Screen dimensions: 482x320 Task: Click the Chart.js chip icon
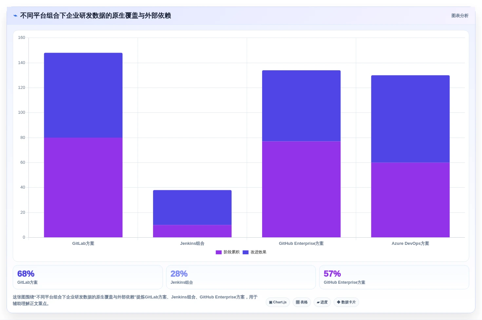point(271,302)
